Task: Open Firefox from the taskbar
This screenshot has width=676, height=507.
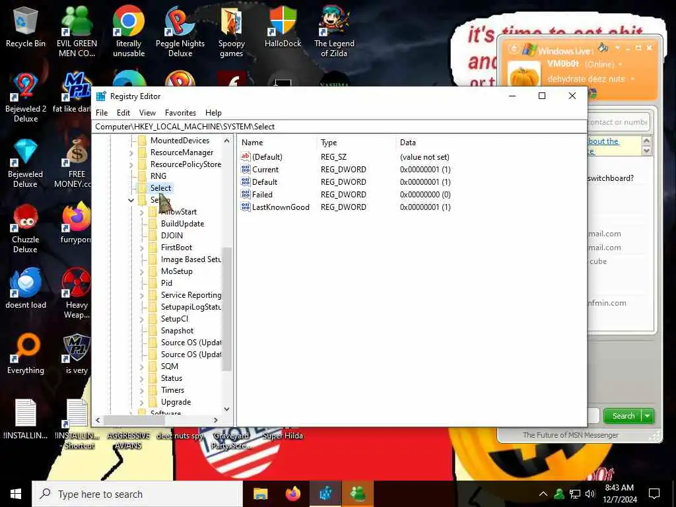Action: click(x=293, y=494)
